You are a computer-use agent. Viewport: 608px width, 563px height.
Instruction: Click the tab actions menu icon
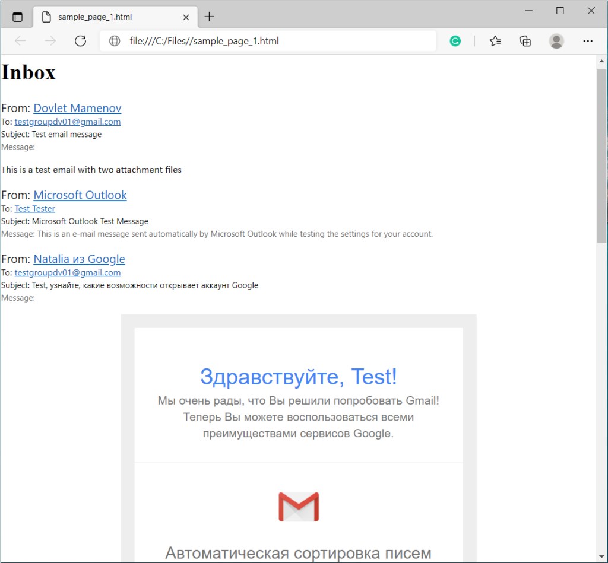(17, 17)
